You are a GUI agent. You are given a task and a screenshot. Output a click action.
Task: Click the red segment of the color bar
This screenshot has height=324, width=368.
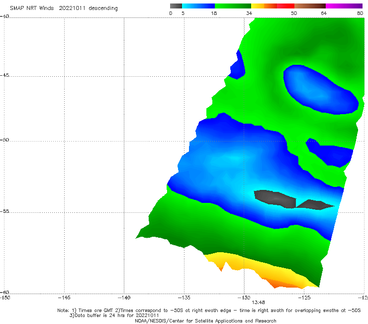pyautogui.click(x=285, y=6)
